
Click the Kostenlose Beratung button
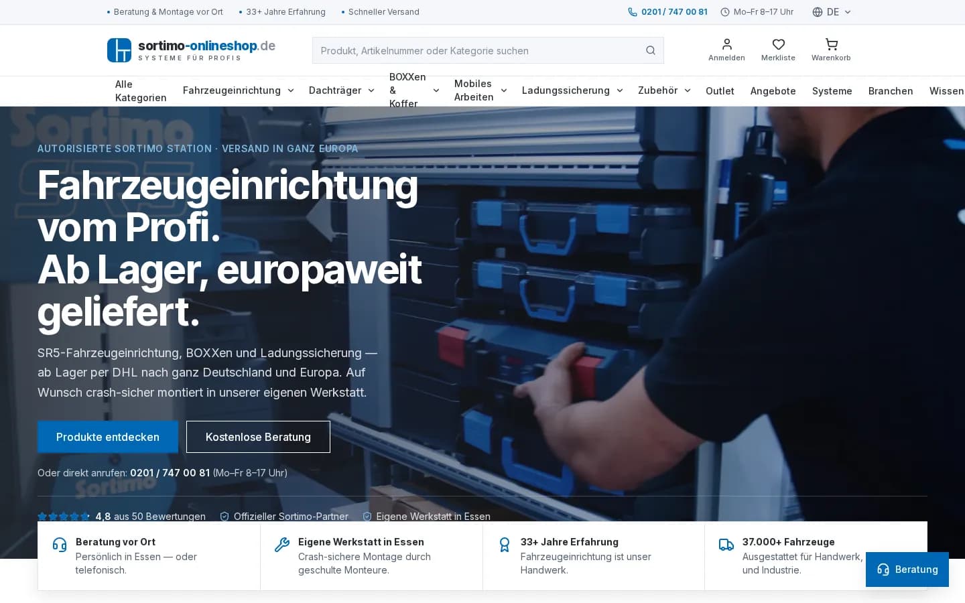click(x=258, y=437)
